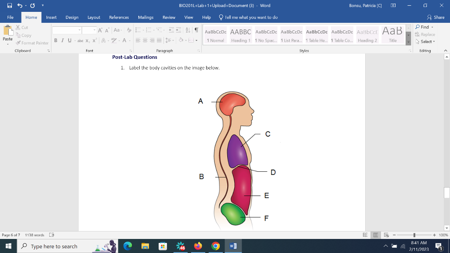The height and width of the screenshot is (253, 450).
Task: Click the Windows taskbar search box
Action: tap(68, 246)
